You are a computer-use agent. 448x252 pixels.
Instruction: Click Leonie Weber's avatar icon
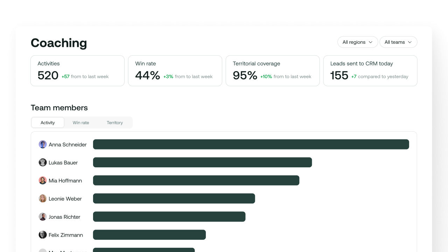(43, 199)
